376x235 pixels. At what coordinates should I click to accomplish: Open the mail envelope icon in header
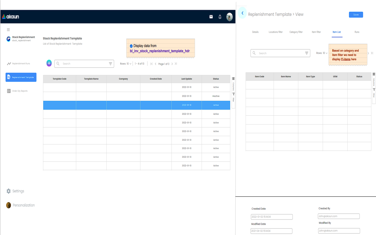(x=211, y=17)
